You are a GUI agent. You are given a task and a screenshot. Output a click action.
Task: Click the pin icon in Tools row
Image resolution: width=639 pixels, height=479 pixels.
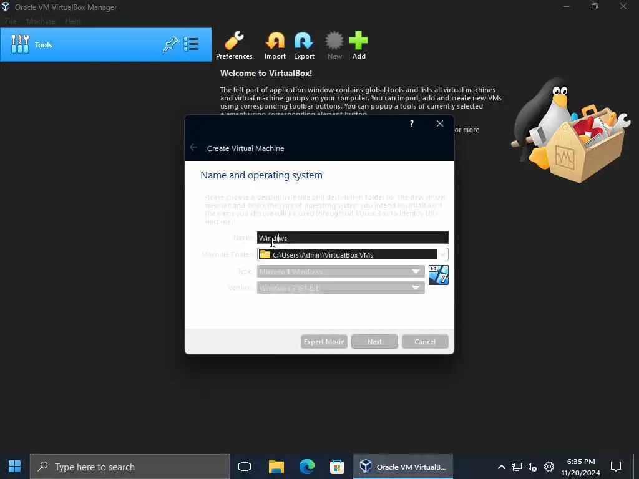pos(171,44)
